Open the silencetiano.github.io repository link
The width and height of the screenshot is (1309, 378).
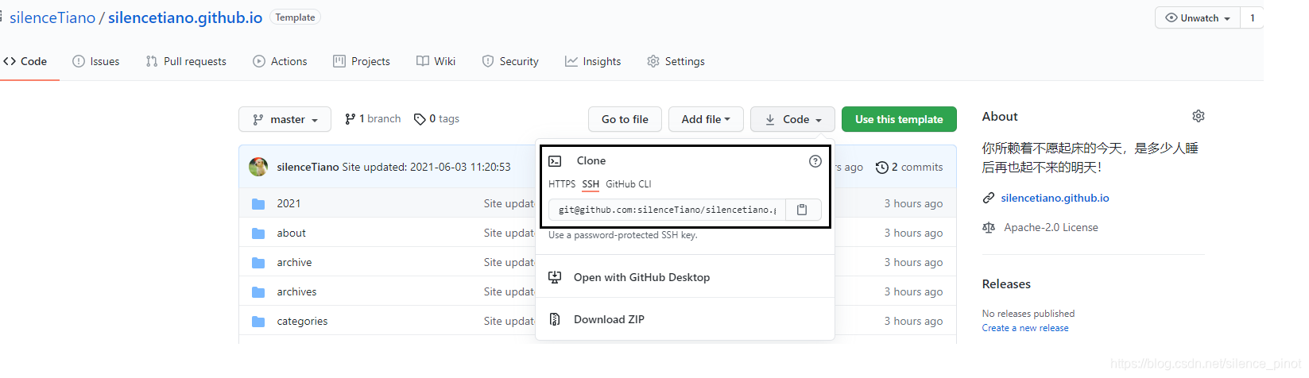point(185,17)
